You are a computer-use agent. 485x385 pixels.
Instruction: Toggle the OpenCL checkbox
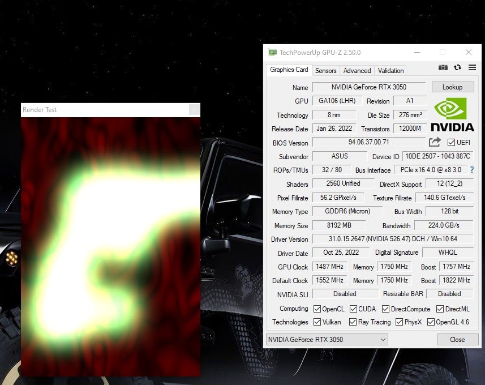[x=317, y=309]
